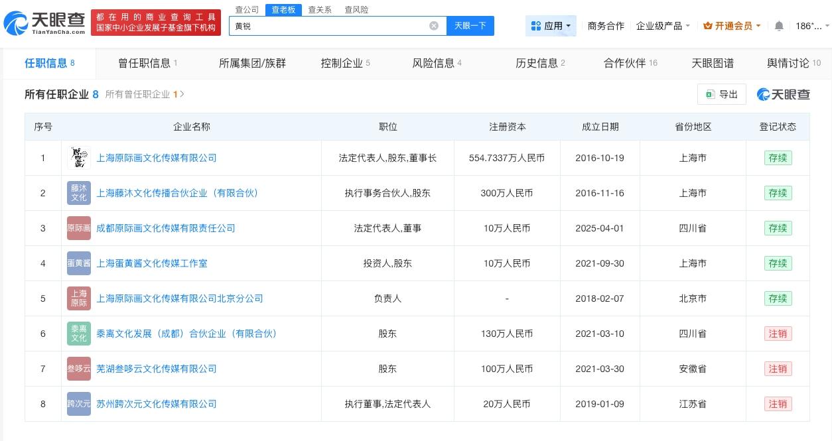Select the 554.7337万人民币 capital cell

click(507, 158)
